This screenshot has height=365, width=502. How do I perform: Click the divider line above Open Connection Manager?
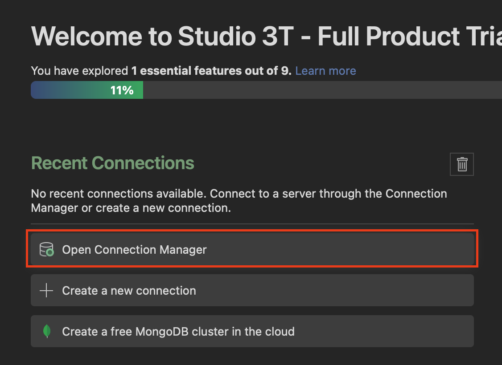[252, 224]
